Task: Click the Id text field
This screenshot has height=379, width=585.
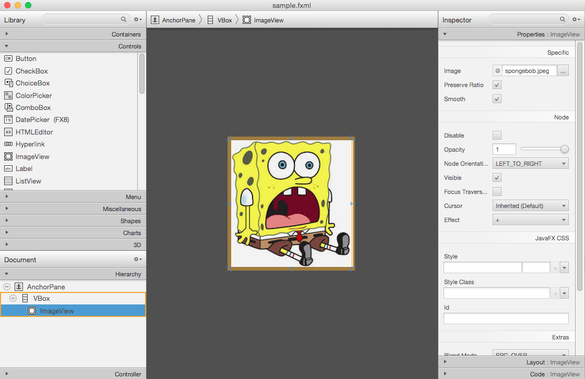Action: point(506,319)
